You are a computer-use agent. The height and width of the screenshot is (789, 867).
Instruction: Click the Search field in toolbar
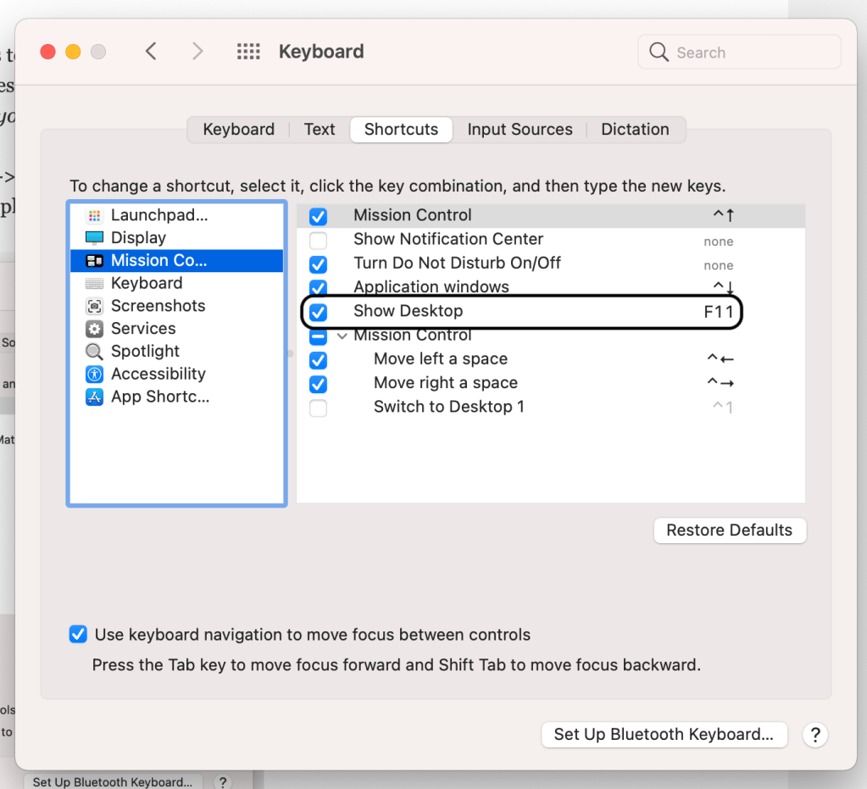click(x=739, y=53)
